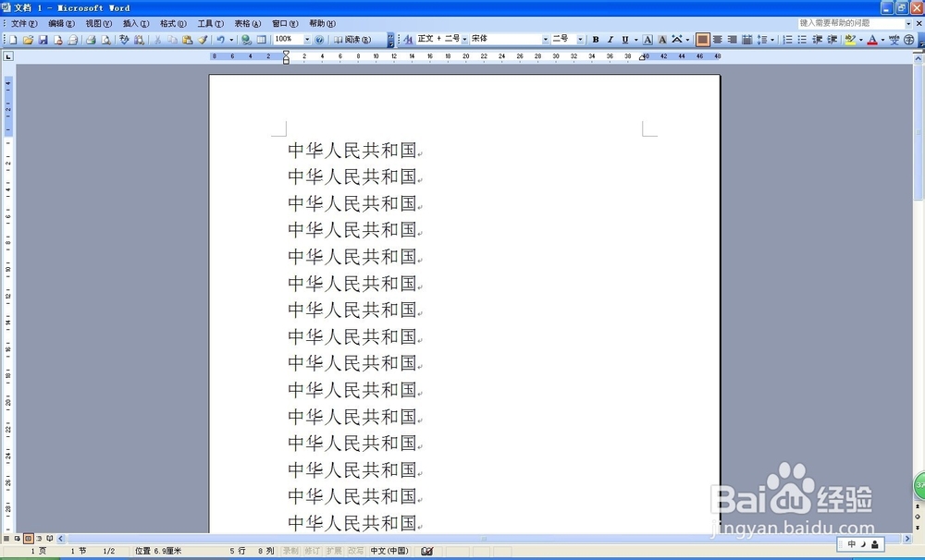Open the font size dropdown for 二号
This screenshot has height=560, width=925.
pyautogui.click(x=580, y=40)
